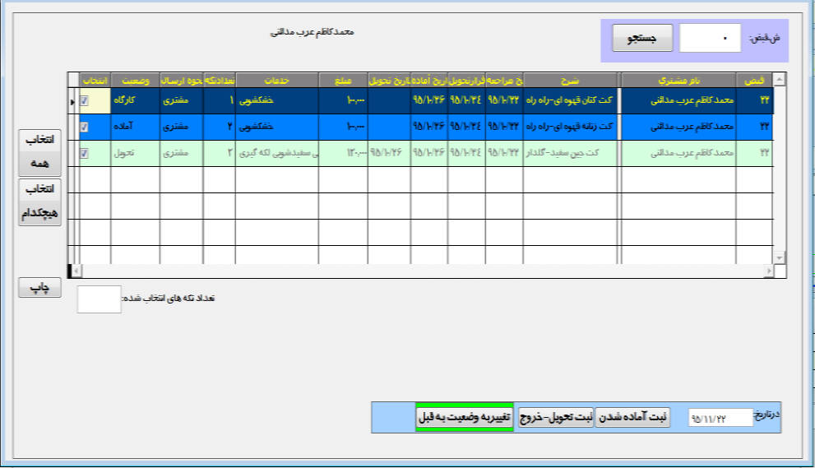Click the table's scroll left arrow
Viewport: 815px width, 468px height.
76,271
